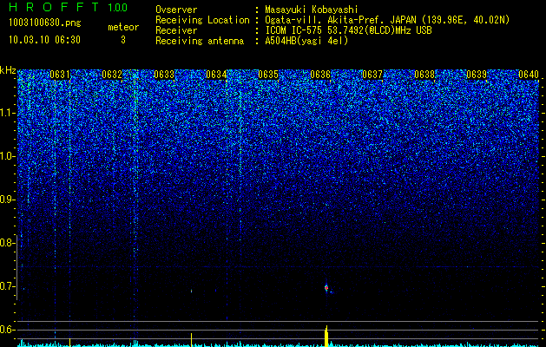Viewport: 546px width, 347px height.
Task: Click the 0634 time marker
Action: click(216, 75)
